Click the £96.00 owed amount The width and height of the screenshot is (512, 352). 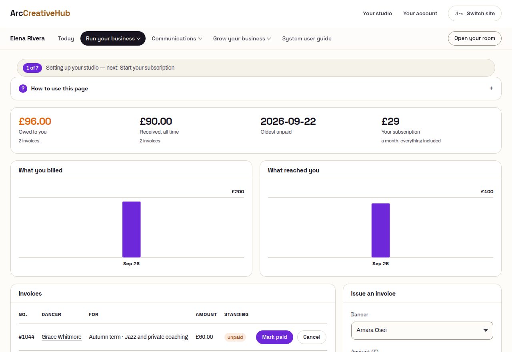click(35, 121)
